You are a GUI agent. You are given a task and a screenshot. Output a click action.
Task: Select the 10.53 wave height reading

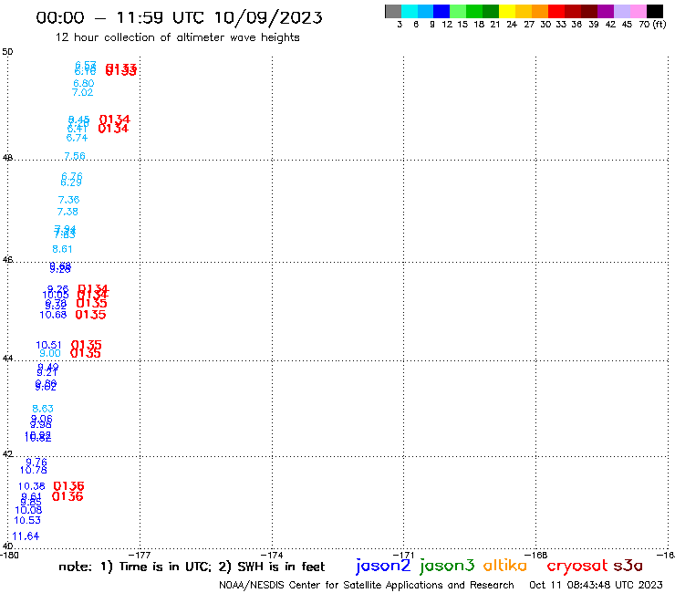pyautogui.click(x=27, y=520)
